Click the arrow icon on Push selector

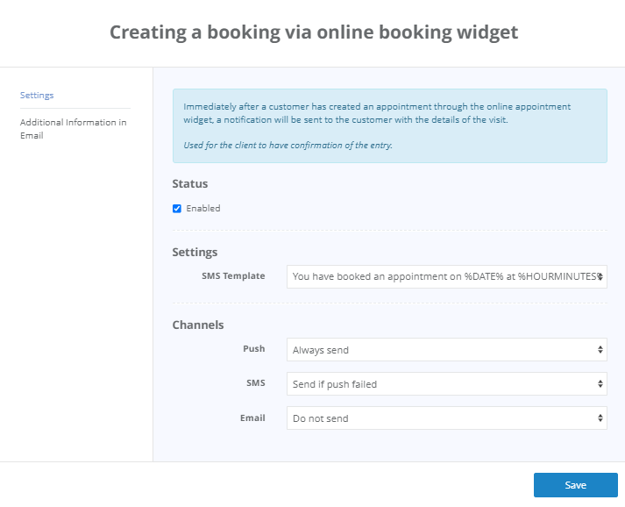[x=600, y=350]
